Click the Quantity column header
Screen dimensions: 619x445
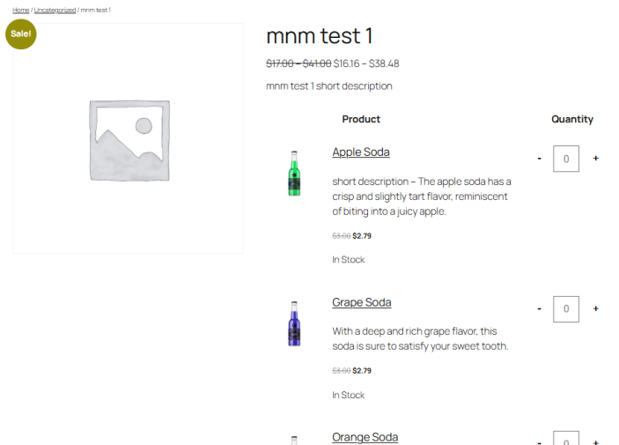[572, 119]
